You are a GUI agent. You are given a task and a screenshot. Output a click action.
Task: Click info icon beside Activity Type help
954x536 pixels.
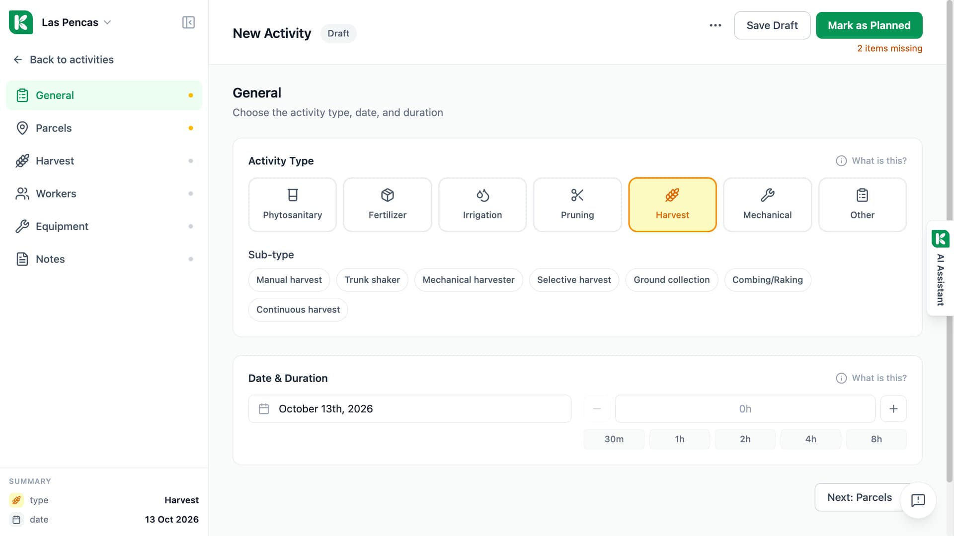pyautogui.click(x=841, y=161)
